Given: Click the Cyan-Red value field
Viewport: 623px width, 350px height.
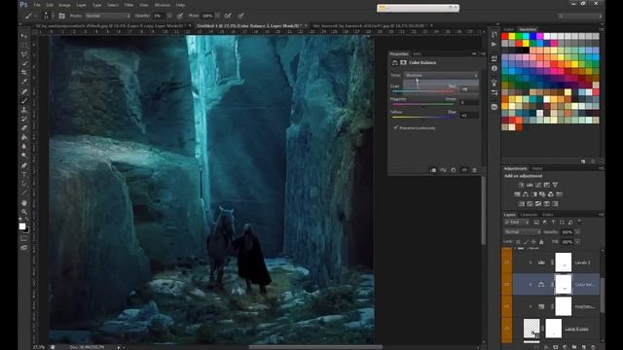Looking at the screenshot, I should pos(469,89).
